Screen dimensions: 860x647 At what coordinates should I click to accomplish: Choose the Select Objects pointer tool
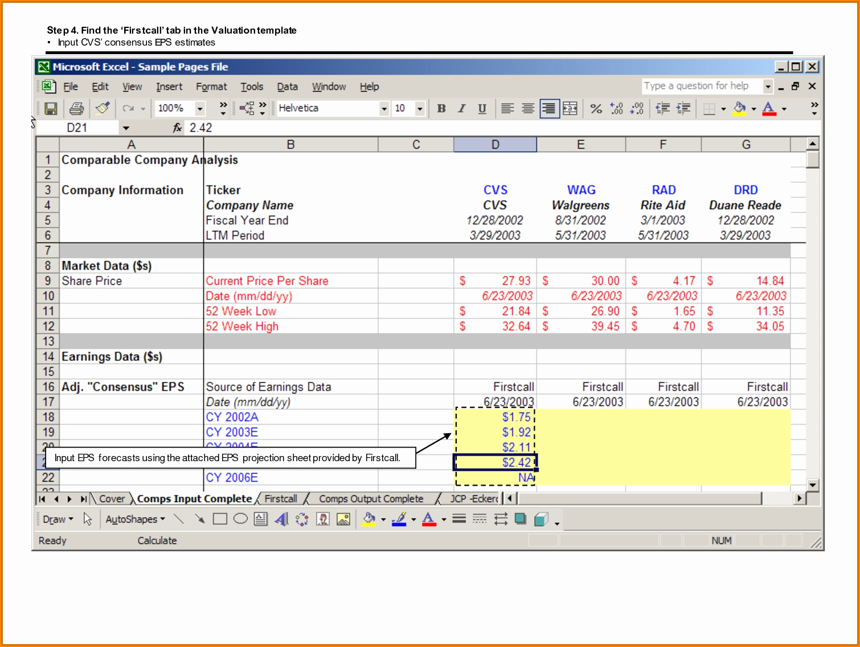87,519
